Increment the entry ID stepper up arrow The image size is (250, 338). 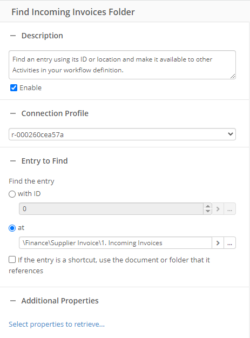[208, 206]
